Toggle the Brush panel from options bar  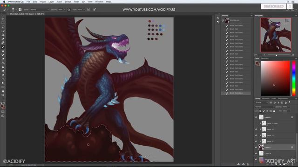(x=20, y=9)
